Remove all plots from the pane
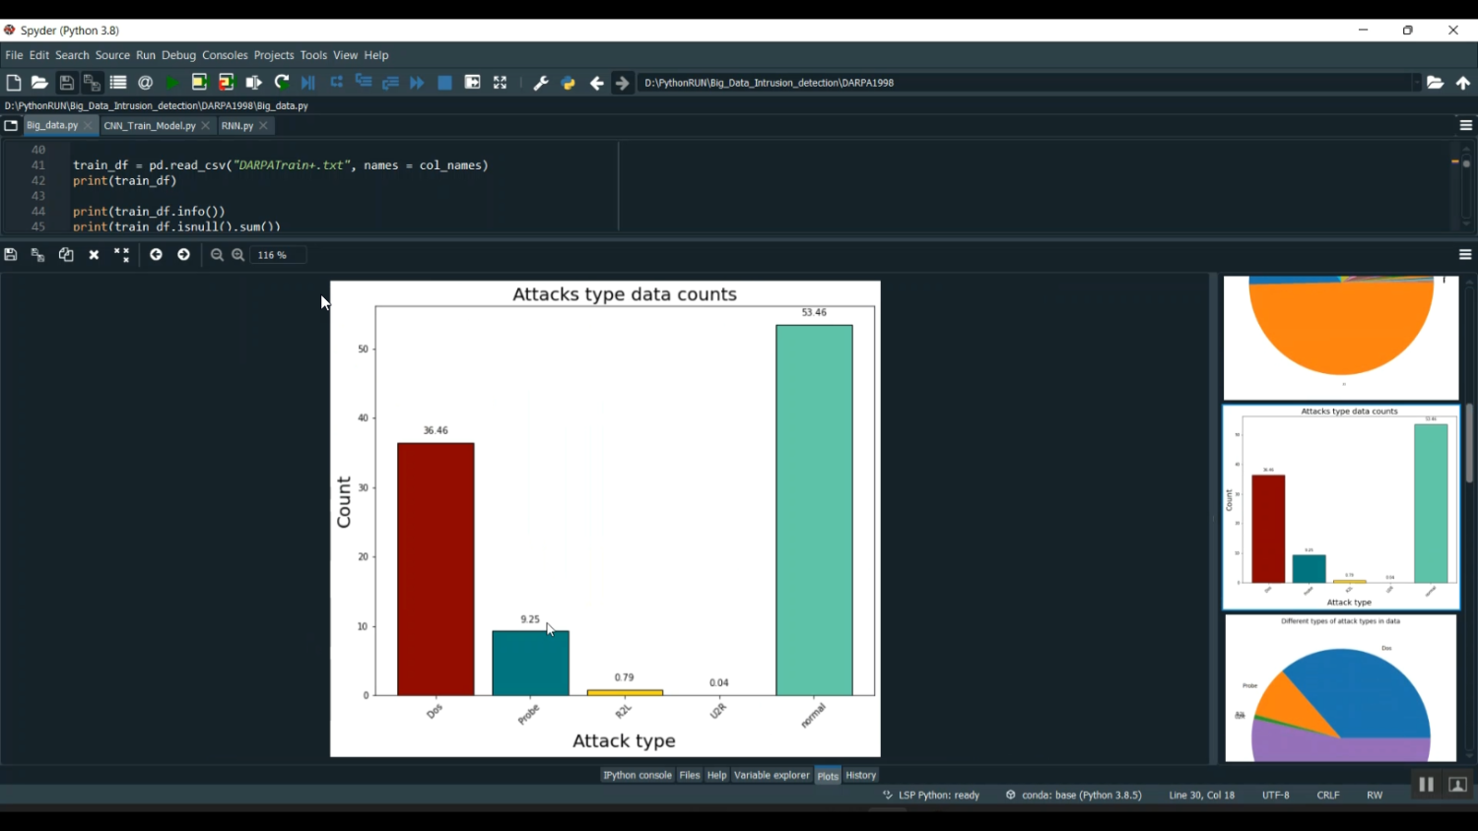This screenshot has height=831, width=1478. 121,255
